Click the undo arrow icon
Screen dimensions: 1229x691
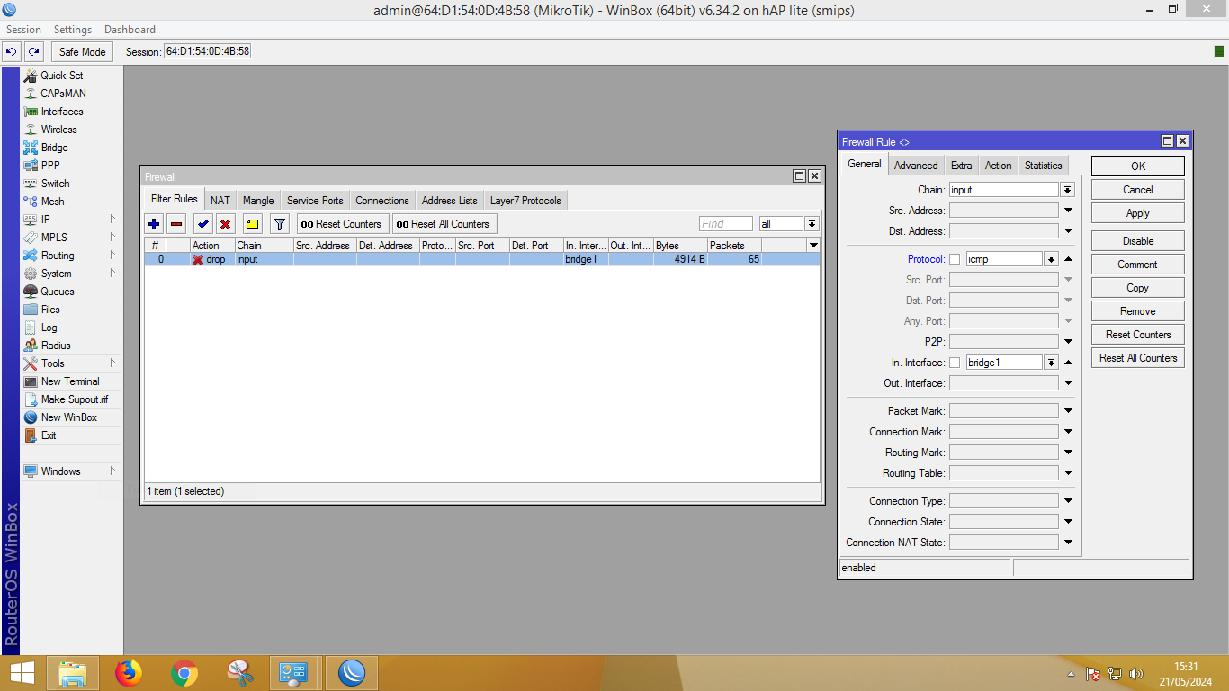(x=12, y=51)
